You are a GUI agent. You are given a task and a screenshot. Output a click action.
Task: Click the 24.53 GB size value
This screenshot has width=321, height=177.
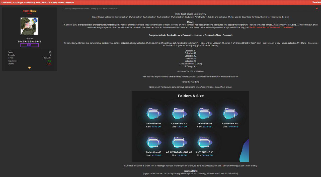pyautogui.click(x=182, y=155)
